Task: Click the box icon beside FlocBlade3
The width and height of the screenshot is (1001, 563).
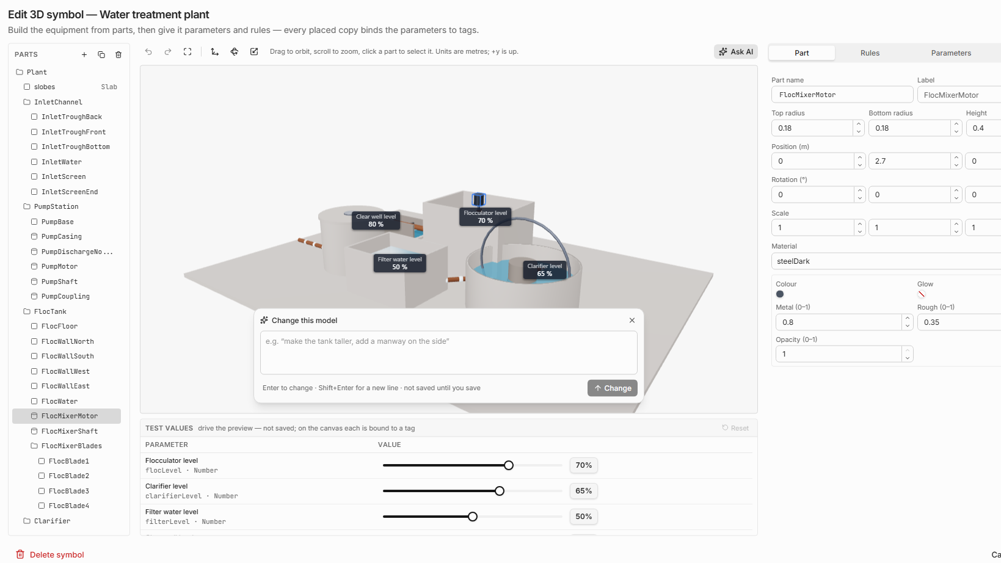Action: 42,492
